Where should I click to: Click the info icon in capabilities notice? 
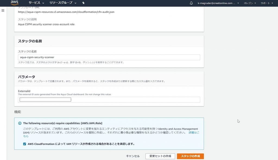(20, 123)
